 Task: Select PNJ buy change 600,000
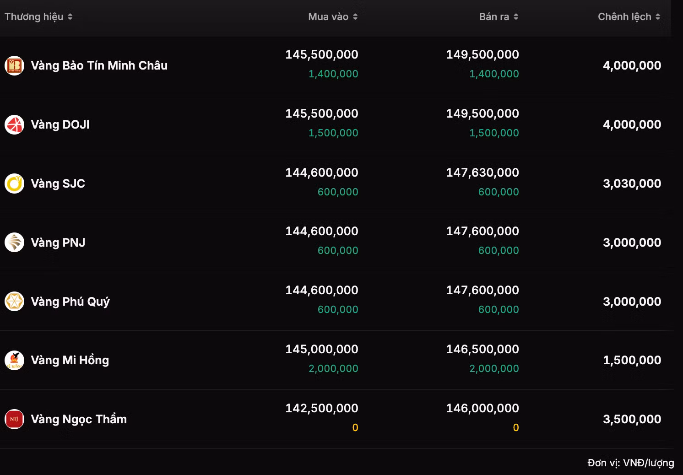(x=338, y=250)
